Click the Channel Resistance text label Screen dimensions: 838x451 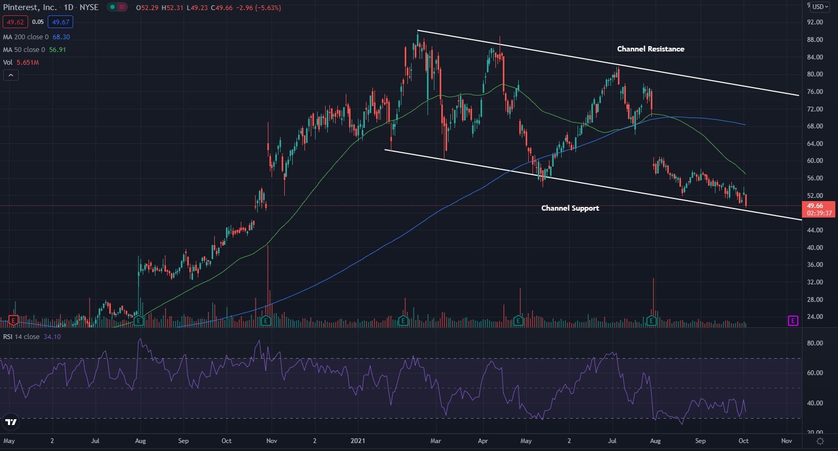pos(650,49)
